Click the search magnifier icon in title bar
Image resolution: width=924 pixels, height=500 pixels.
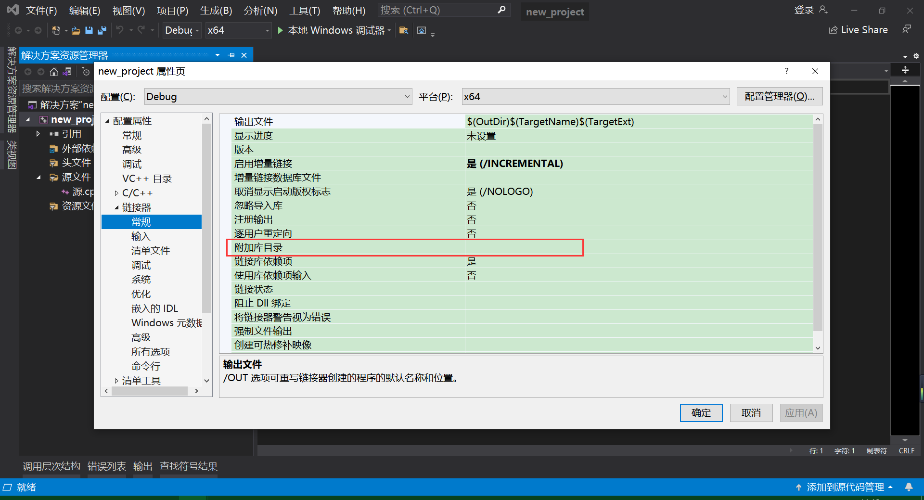point(501,10)
